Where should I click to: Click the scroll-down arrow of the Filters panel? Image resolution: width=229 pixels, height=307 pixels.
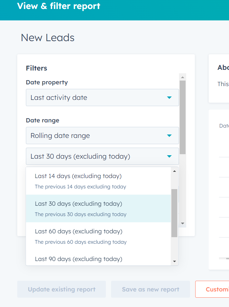pos(182,224)
